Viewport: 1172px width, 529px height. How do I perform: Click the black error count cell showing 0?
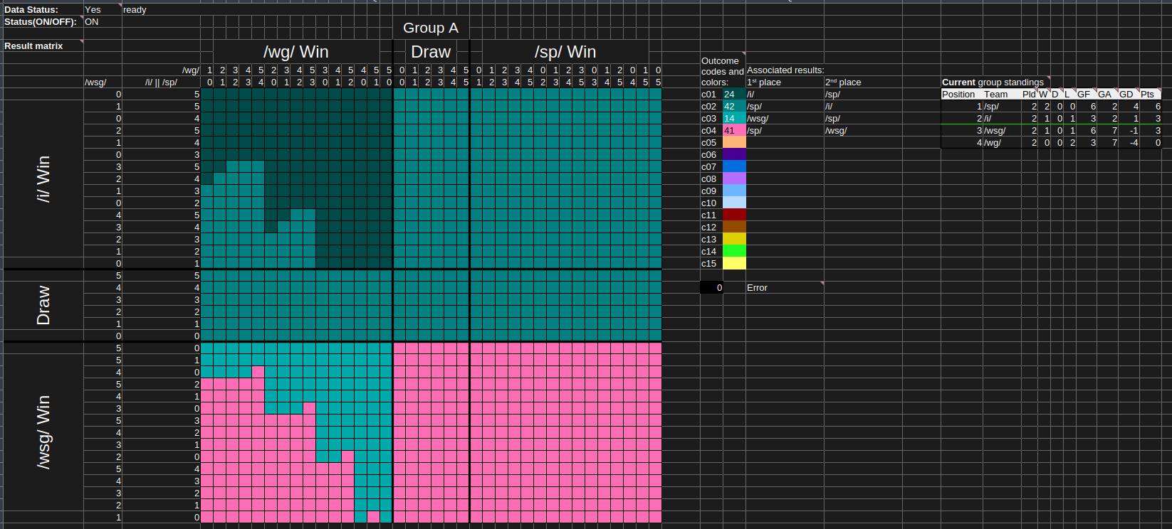pos(711,287)
